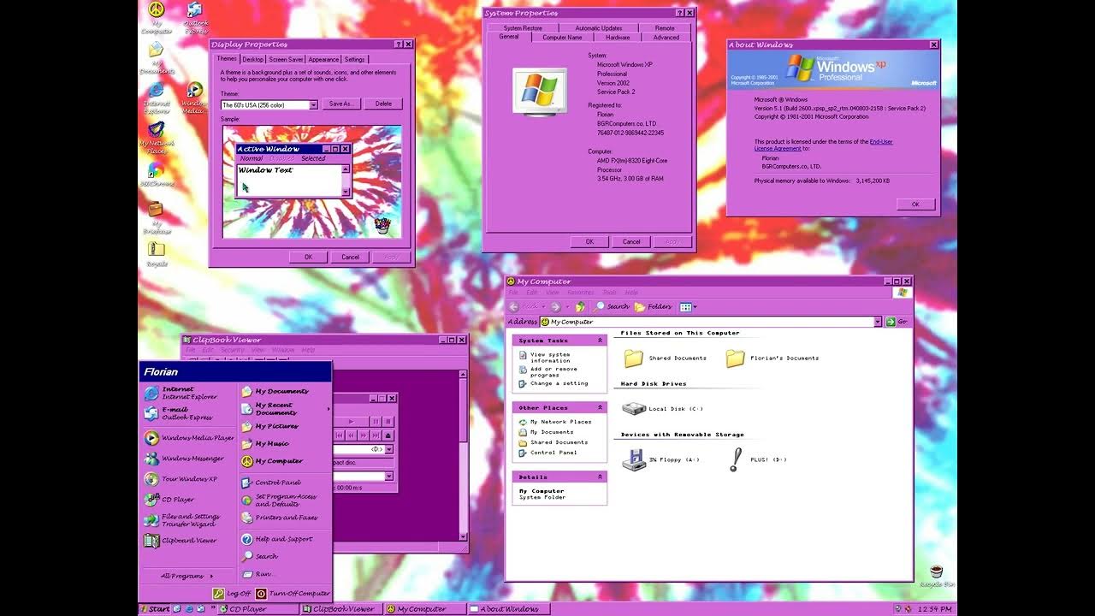
Task: Click Cancel in System Properties
Action: click(631, 241)
